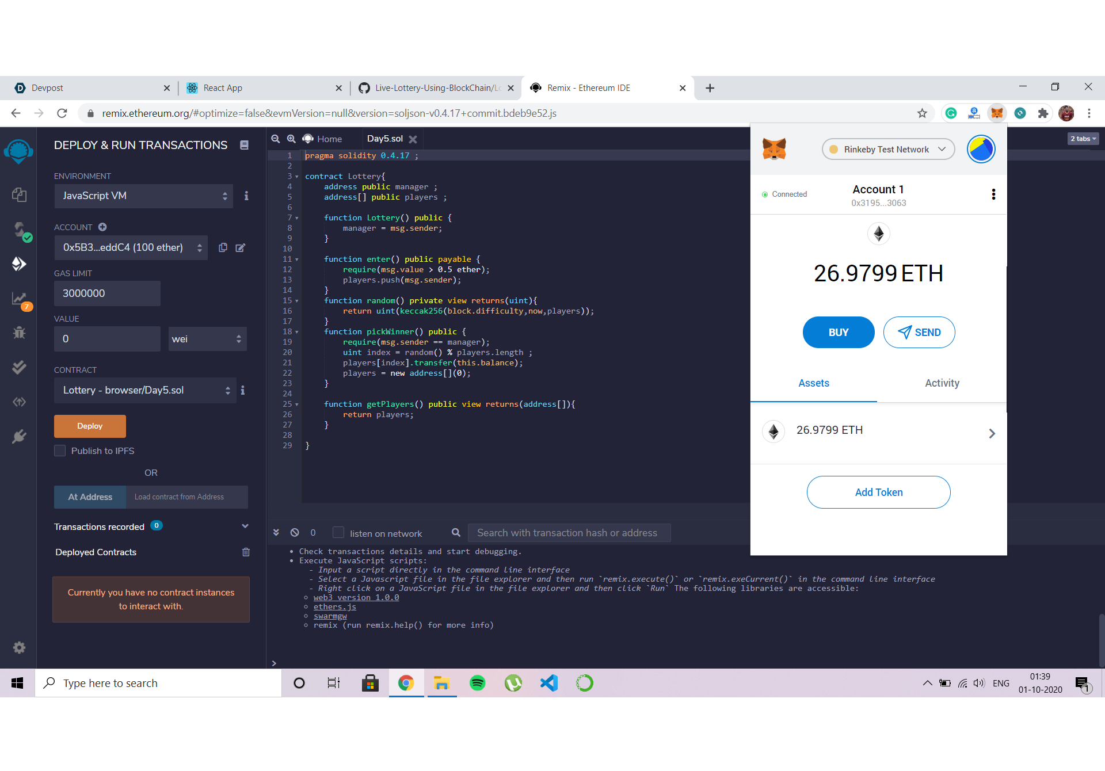Toggle terminal collapse double-chevron icon
1105x771 pixels.
pos(276,533)
